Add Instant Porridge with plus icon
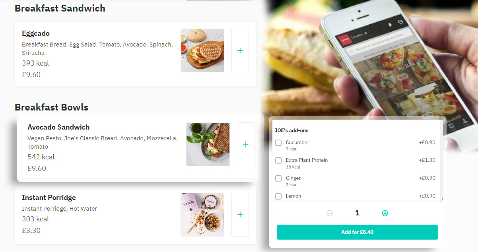The height and width of the screenshot is (252, 478). pos(240,215)
